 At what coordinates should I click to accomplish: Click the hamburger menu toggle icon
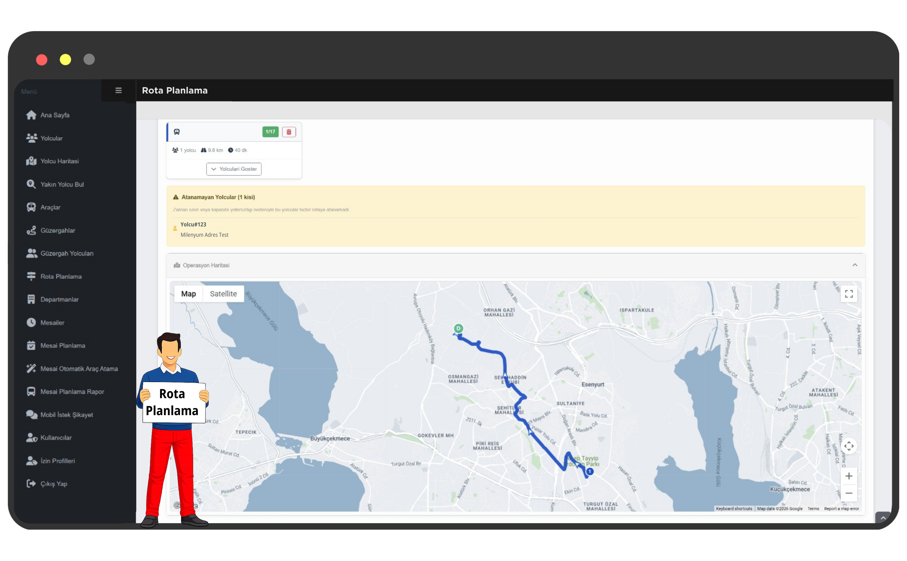pos(118,91)
